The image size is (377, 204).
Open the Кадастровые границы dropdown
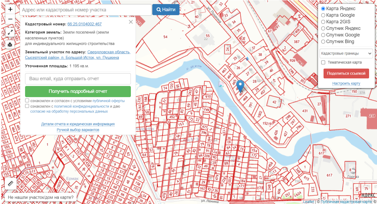[346, 54]
